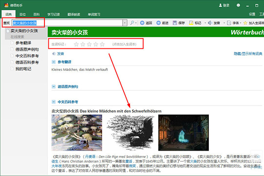Open the dark street glowing figure thumbnail

click(183, 132)
